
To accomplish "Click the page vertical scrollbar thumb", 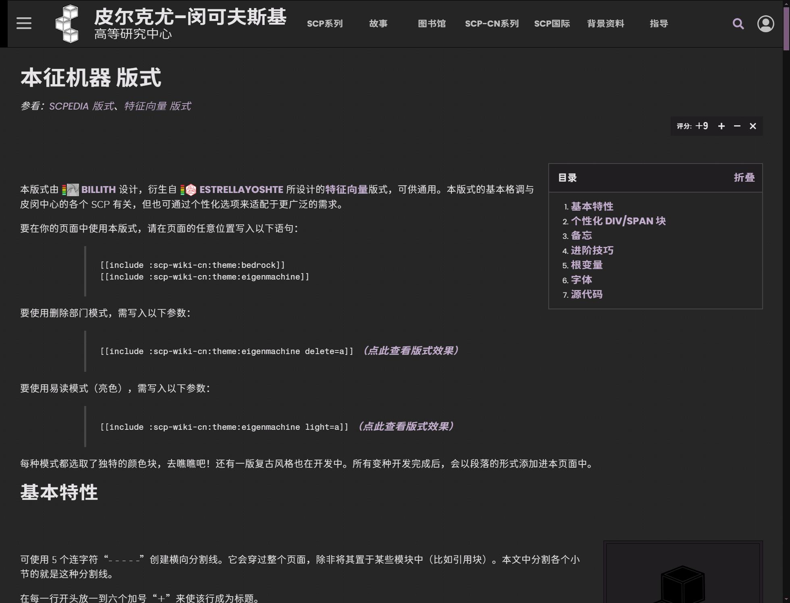I will [x=786, y=28].
